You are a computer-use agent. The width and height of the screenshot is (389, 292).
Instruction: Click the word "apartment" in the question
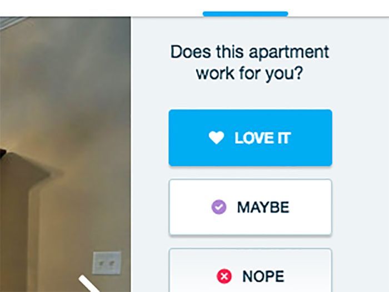(x=289, y=53)
